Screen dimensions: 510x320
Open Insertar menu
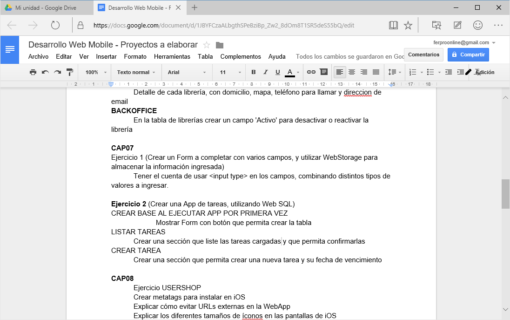click(107, 57)
